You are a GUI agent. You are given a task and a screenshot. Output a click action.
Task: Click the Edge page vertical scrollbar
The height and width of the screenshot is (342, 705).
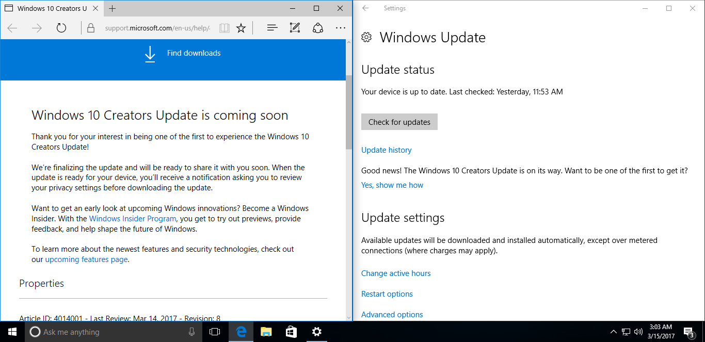(349, 112)
